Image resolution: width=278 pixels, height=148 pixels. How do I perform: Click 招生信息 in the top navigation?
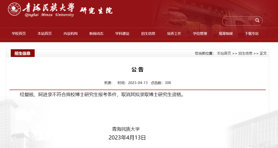point(148,34)
